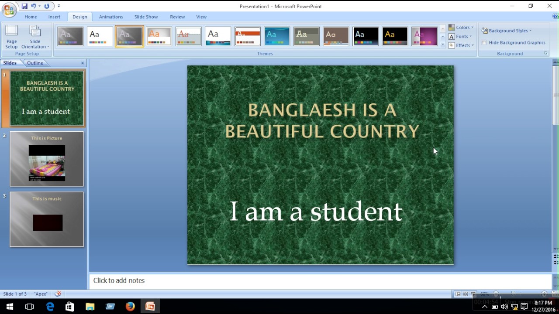
Task: Zoom in with the plus button
Action: [x=544, y=294]
